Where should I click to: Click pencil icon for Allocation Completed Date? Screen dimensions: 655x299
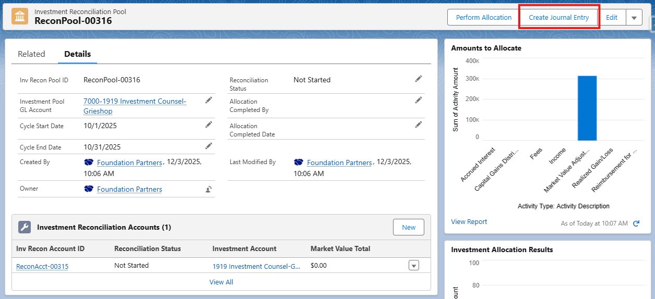pyautogui.click(x=418, y=124)
